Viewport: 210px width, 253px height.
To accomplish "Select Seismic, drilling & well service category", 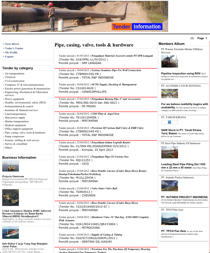I will click(22, 140).
